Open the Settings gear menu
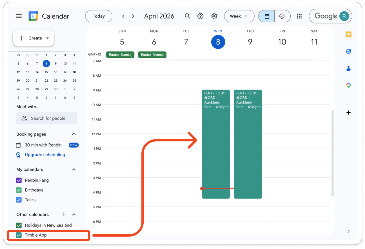365x249 pixels. [214, 16]
